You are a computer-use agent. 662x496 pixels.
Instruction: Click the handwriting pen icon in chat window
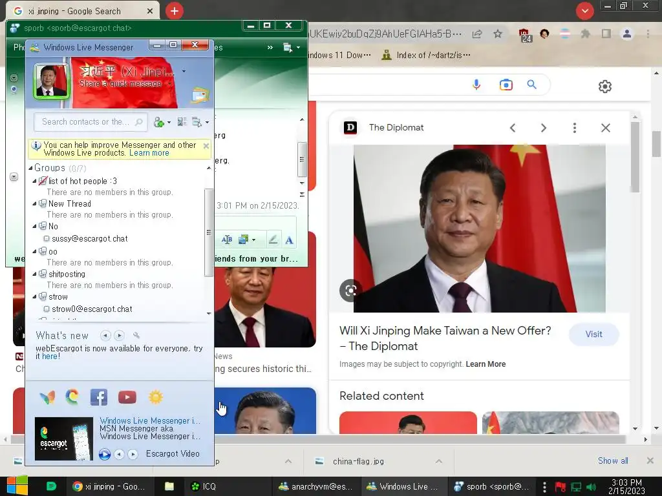coord(273,240)
